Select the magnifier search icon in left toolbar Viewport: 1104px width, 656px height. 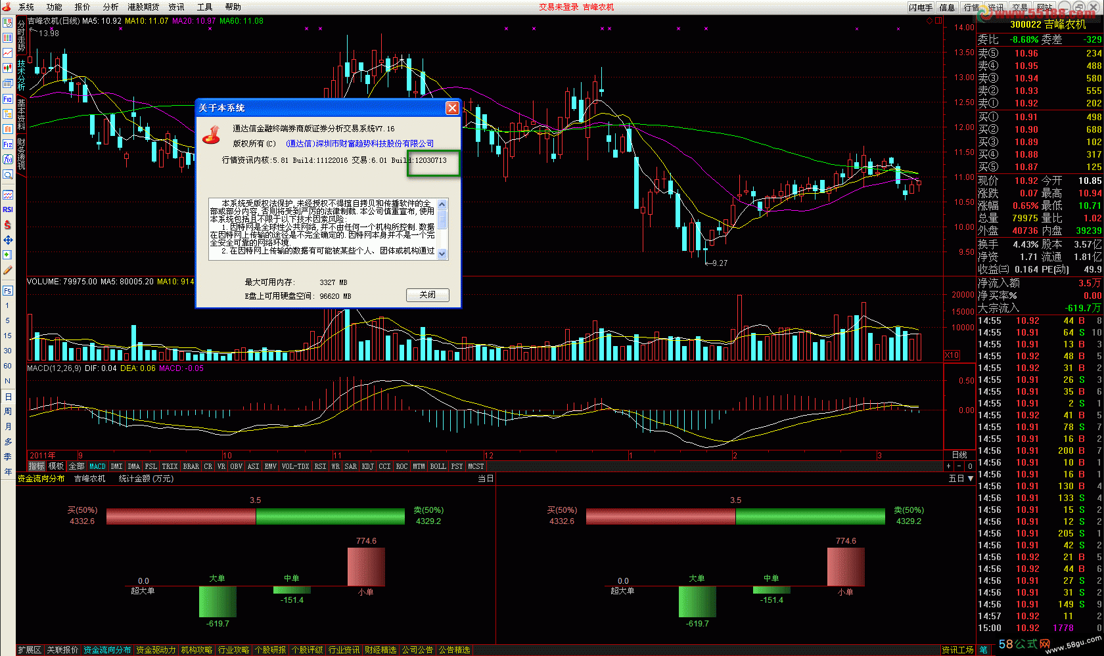(x=8, y=175)
